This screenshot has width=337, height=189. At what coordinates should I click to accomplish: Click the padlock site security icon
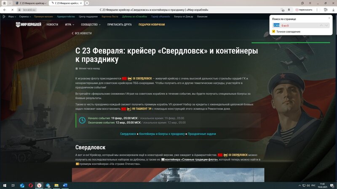[19, 10]
